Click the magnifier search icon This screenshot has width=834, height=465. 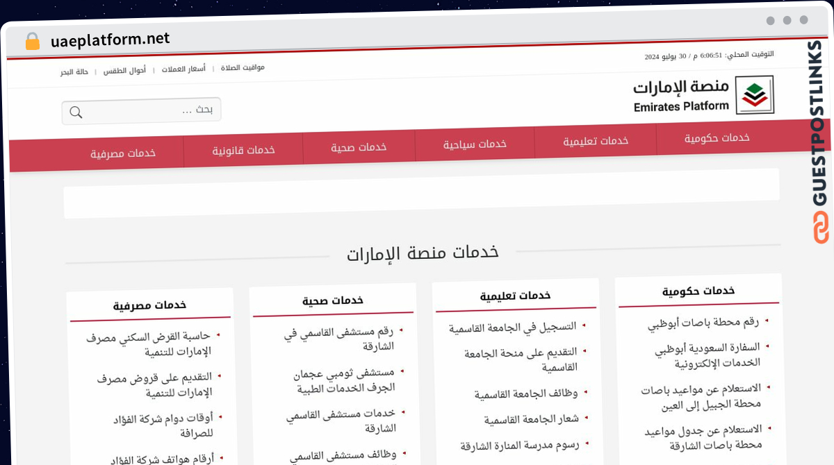[76, 112]
